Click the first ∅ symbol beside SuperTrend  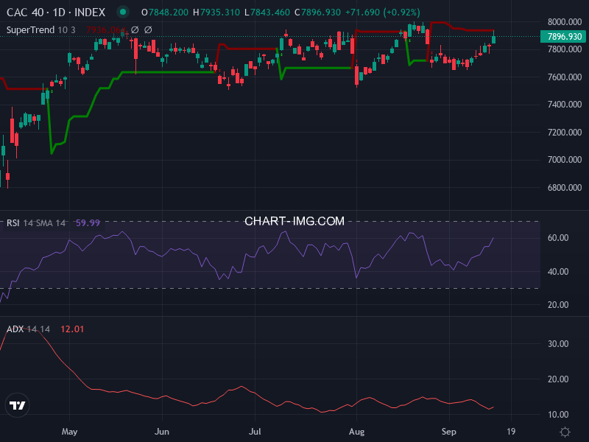pos(135,30)
